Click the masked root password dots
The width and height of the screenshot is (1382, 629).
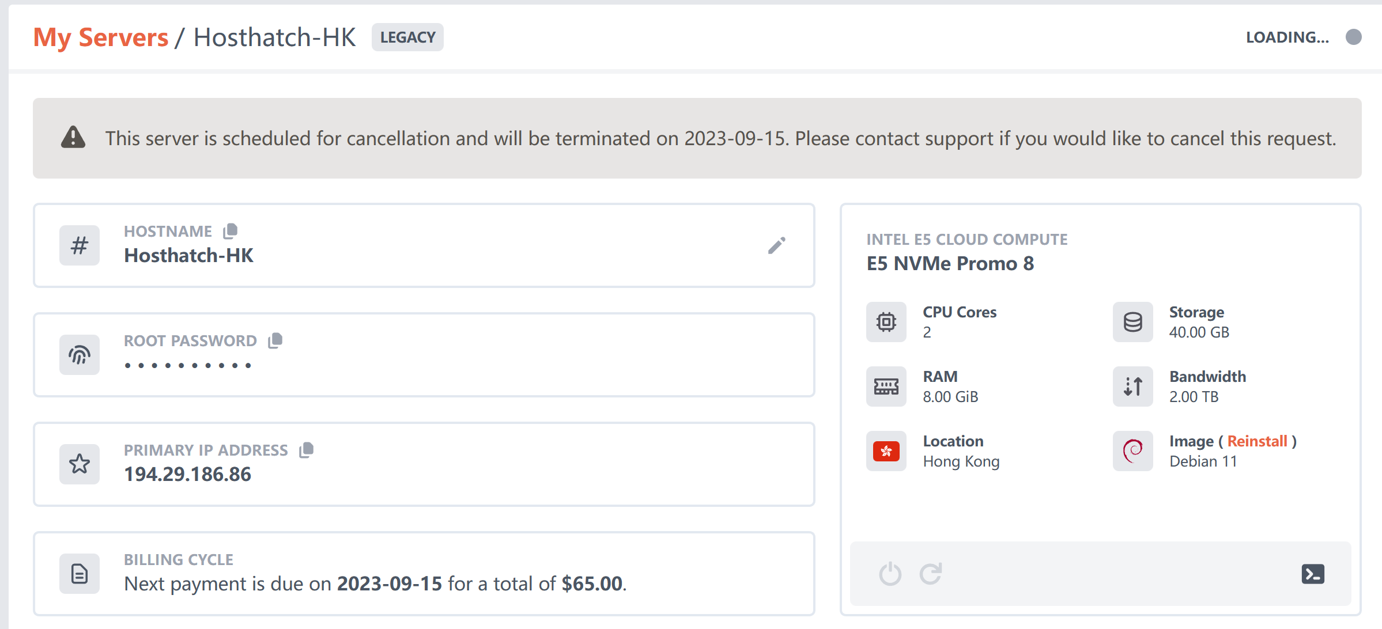[188, 365]
